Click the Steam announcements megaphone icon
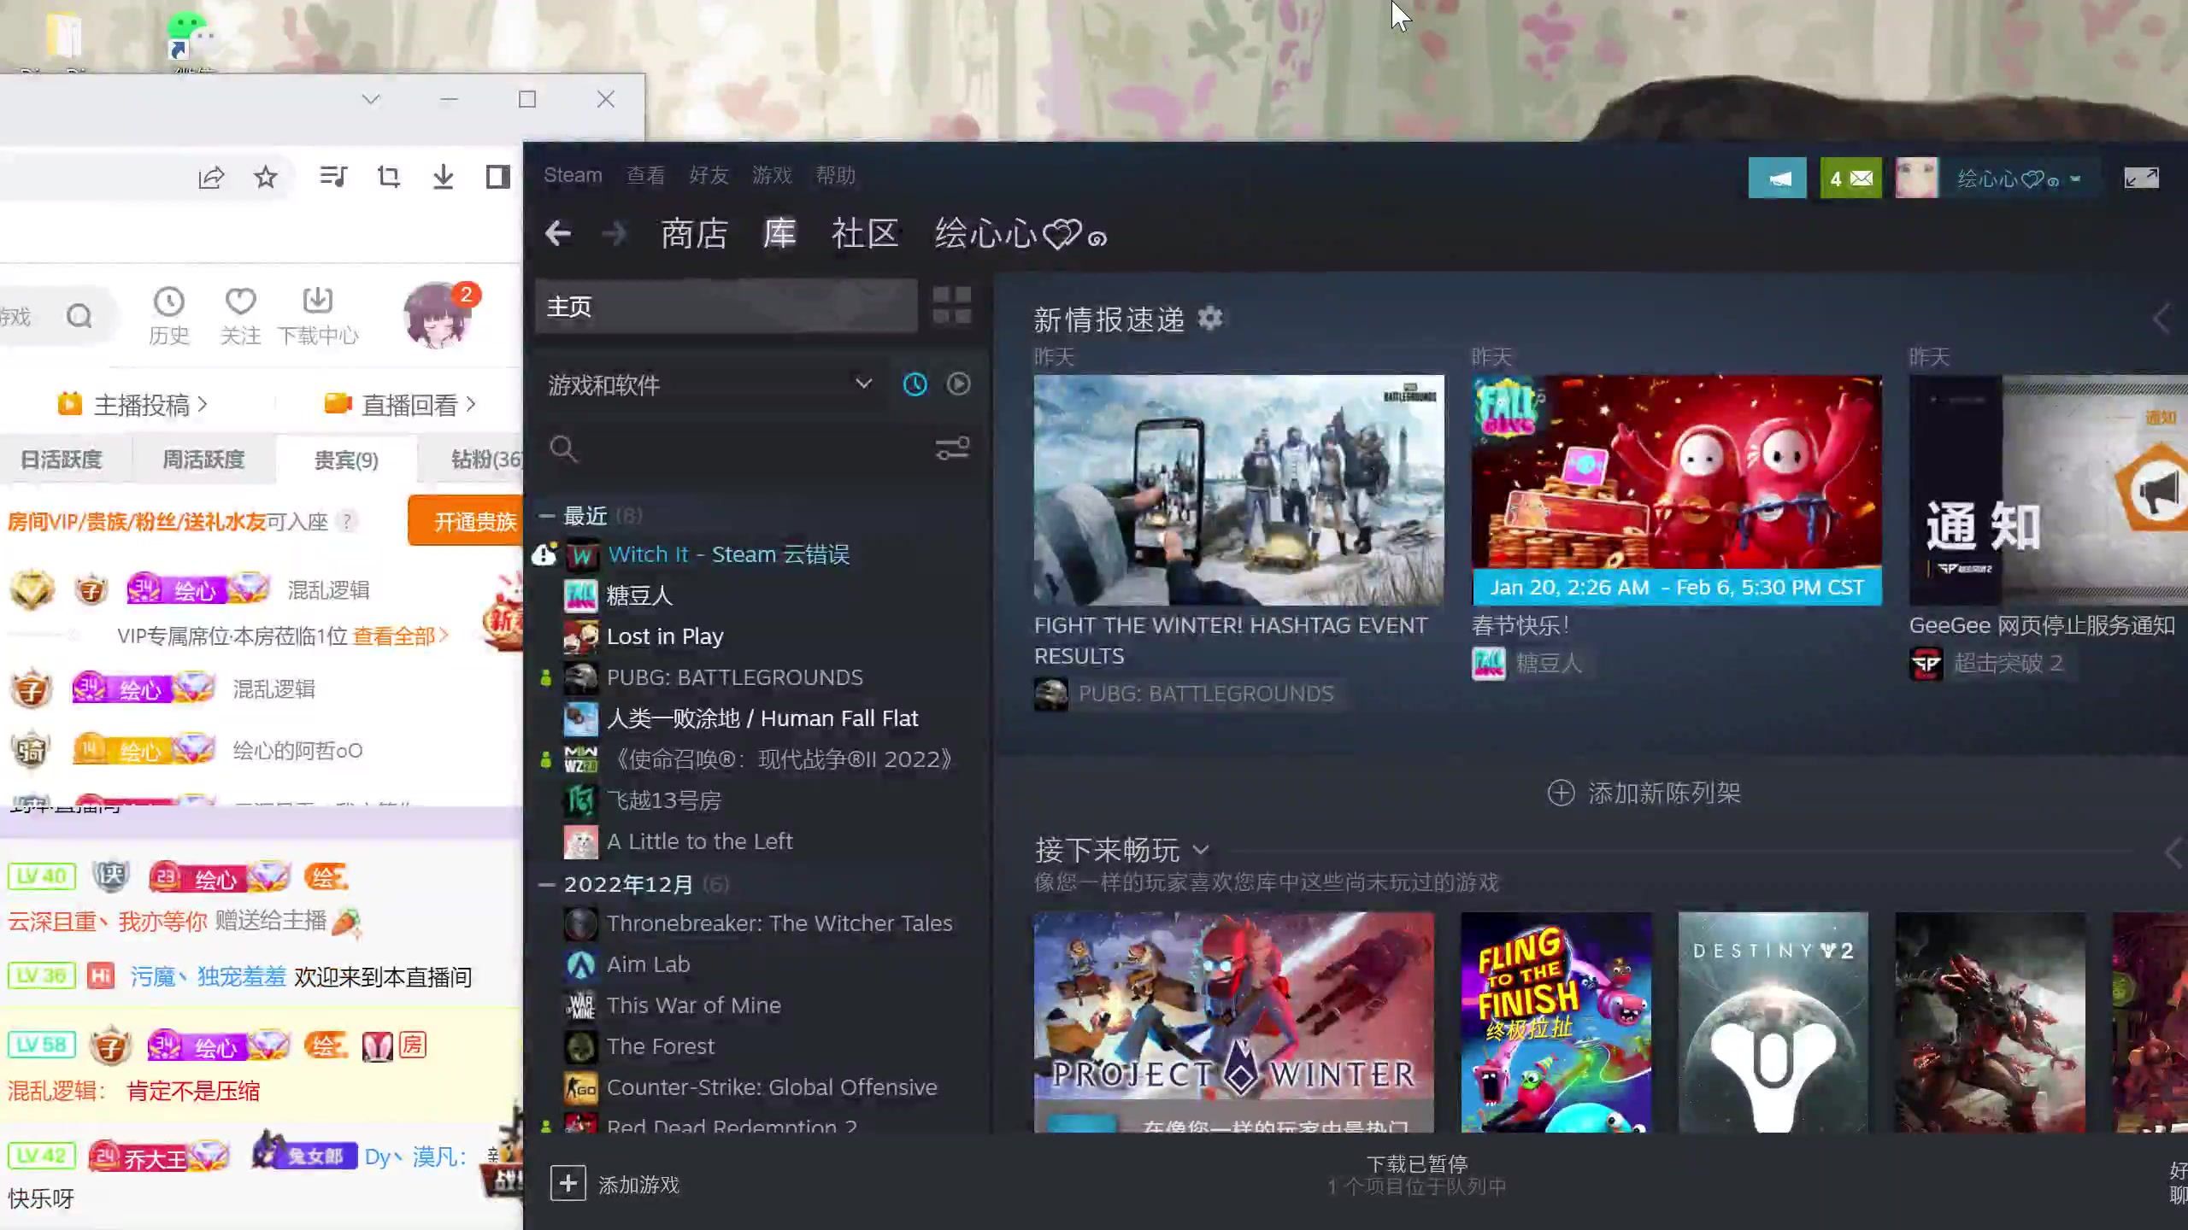 pyautogui.click(x=1777, y=179)
